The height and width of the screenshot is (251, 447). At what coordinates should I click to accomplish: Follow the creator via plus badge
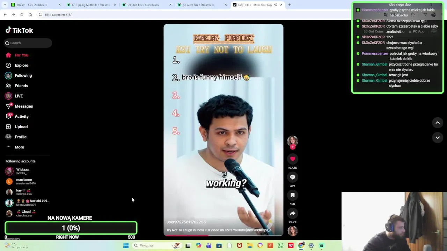pos(293,147)
